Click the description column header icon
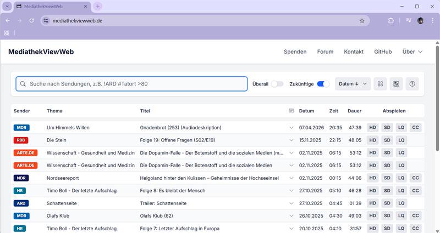The width and height of the screenshot is (440, 233). tap(291, 111)
